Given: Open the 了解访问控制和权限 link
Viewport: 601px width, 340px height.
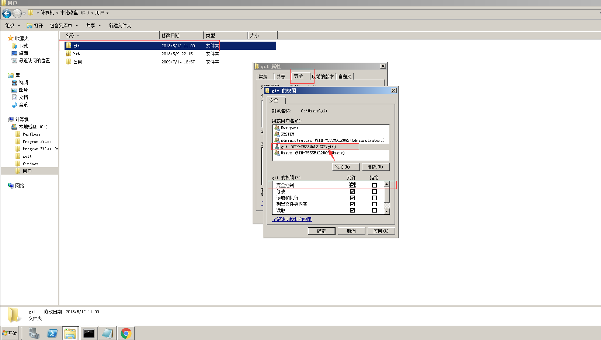Looking at the screenshot, I should pos(292,220).
